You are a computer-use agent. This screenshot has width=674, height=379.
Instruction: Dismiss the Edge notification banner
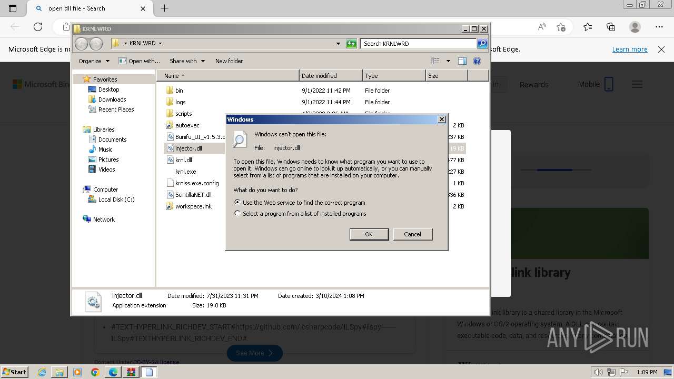(x=661, y=49)
